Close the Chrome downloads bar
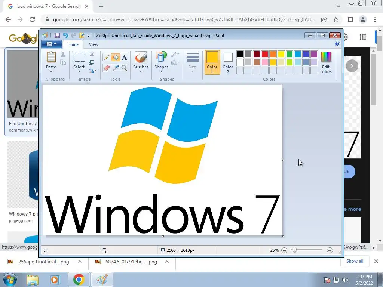Screen dimensions: 383x287 coord(376,261)
